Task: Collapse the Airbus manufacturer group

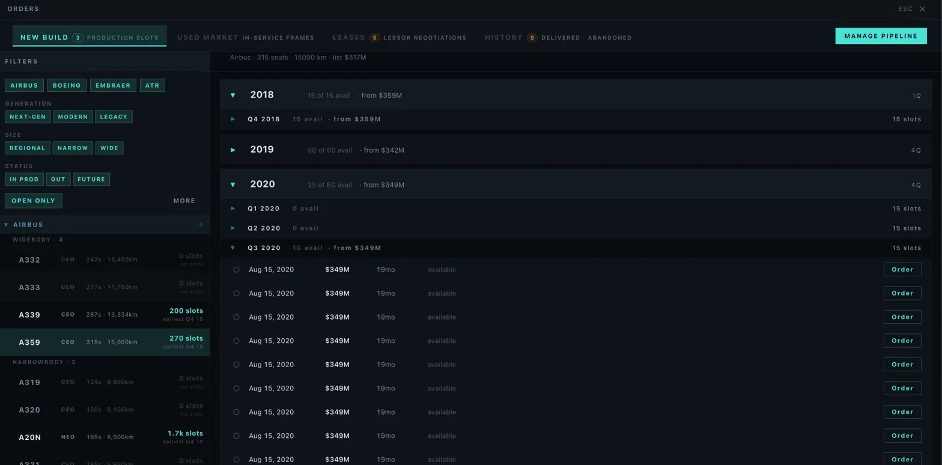Action: pyautogui.click(x=105, y=225)
